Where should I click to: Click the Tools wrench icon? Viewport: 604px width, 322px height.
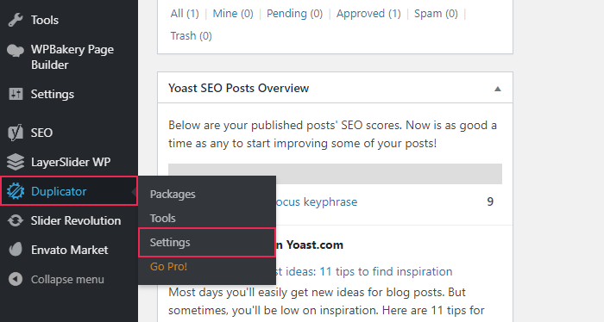pos(16,20)
